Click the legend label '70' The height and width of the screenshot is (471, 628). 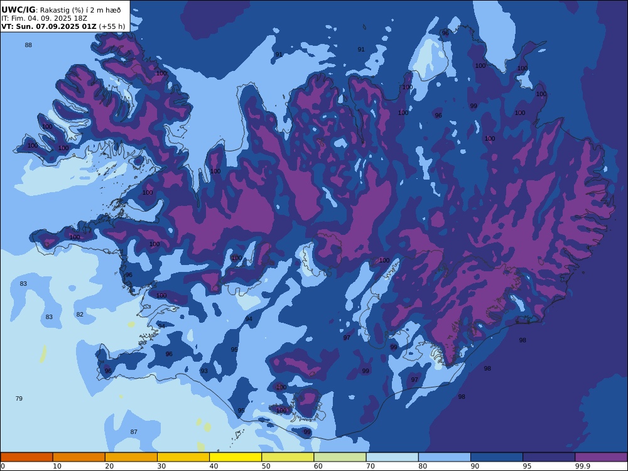(x=371, y=466)
